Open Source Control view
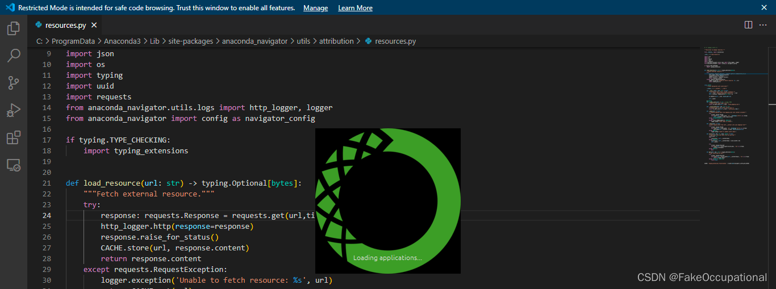 (14, 83)
